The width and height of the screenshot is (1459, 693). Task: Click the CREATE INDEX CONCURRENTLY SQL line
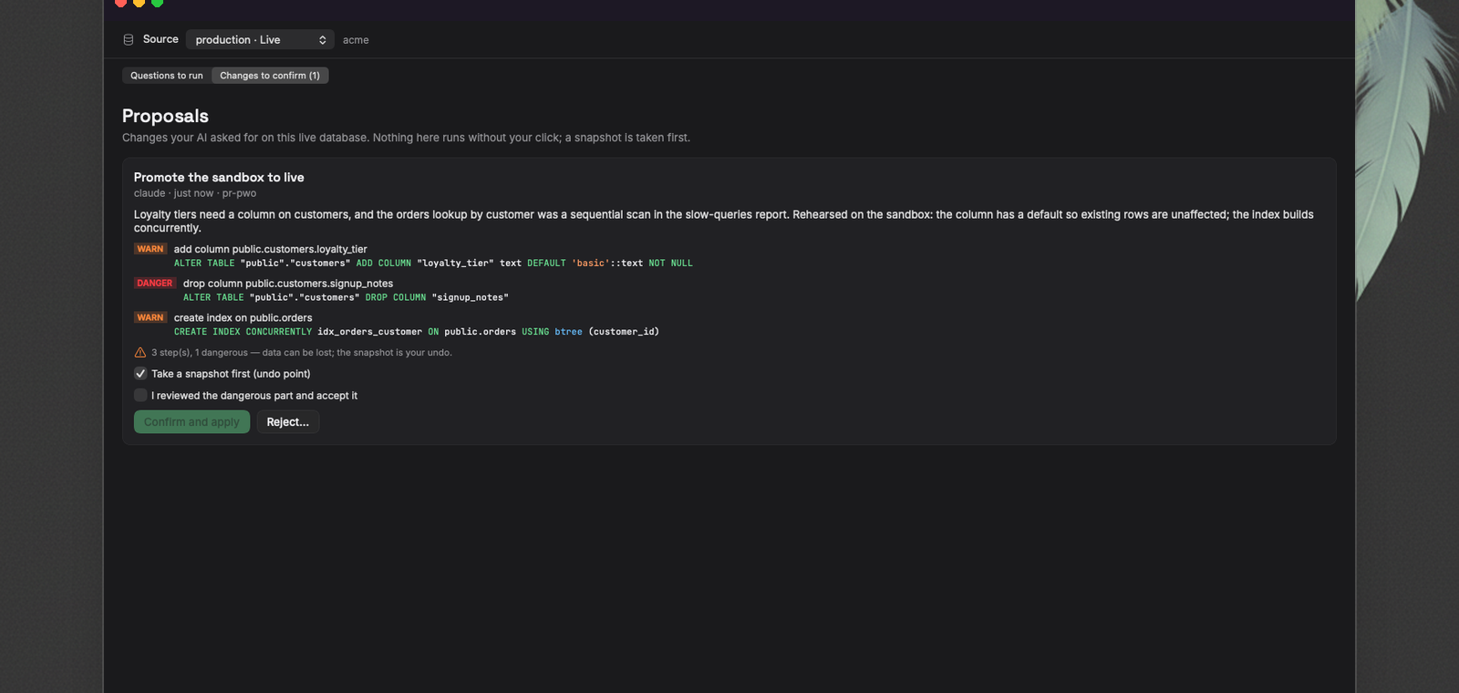pos(417,332)
